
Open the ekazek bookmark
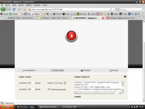click(x=4, y=14)
